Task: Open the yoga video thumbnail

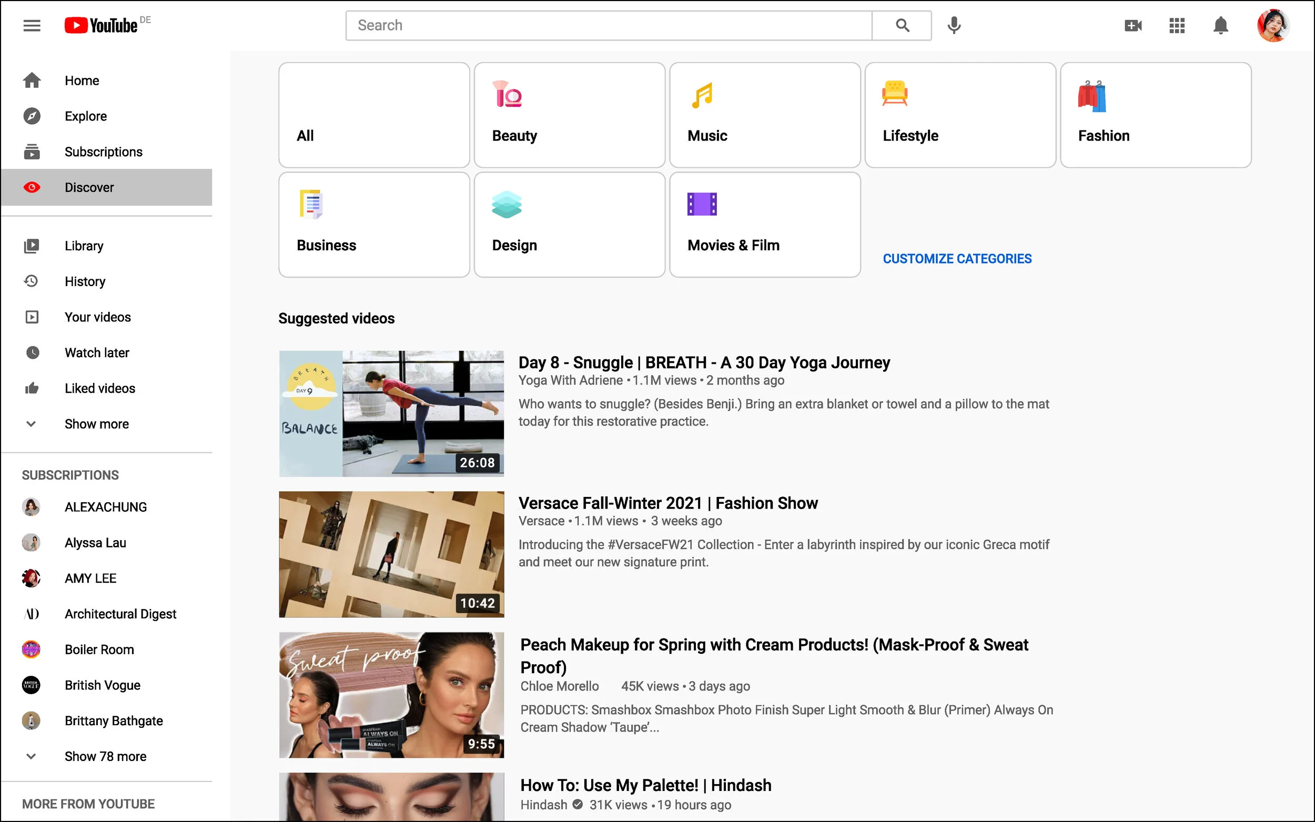Action: tap(391, 414)
